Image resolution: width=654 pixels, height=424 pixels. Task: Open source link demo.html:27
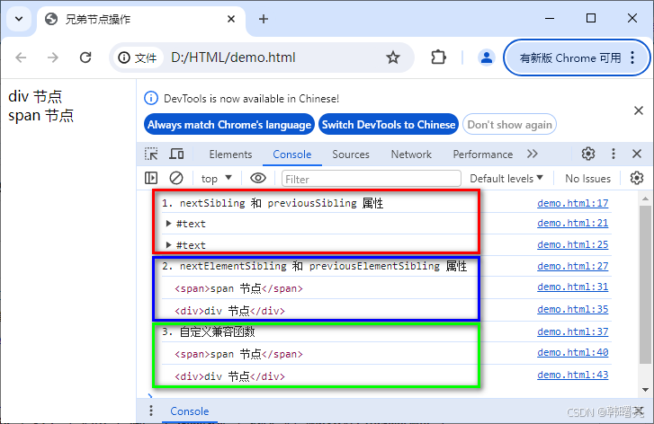pyautogui.click(x=573, y=266)
